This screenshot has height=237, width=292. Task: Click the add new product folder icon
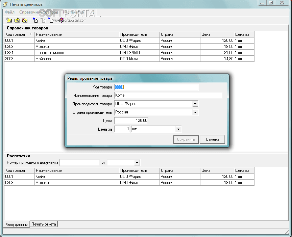coord(9,20)
